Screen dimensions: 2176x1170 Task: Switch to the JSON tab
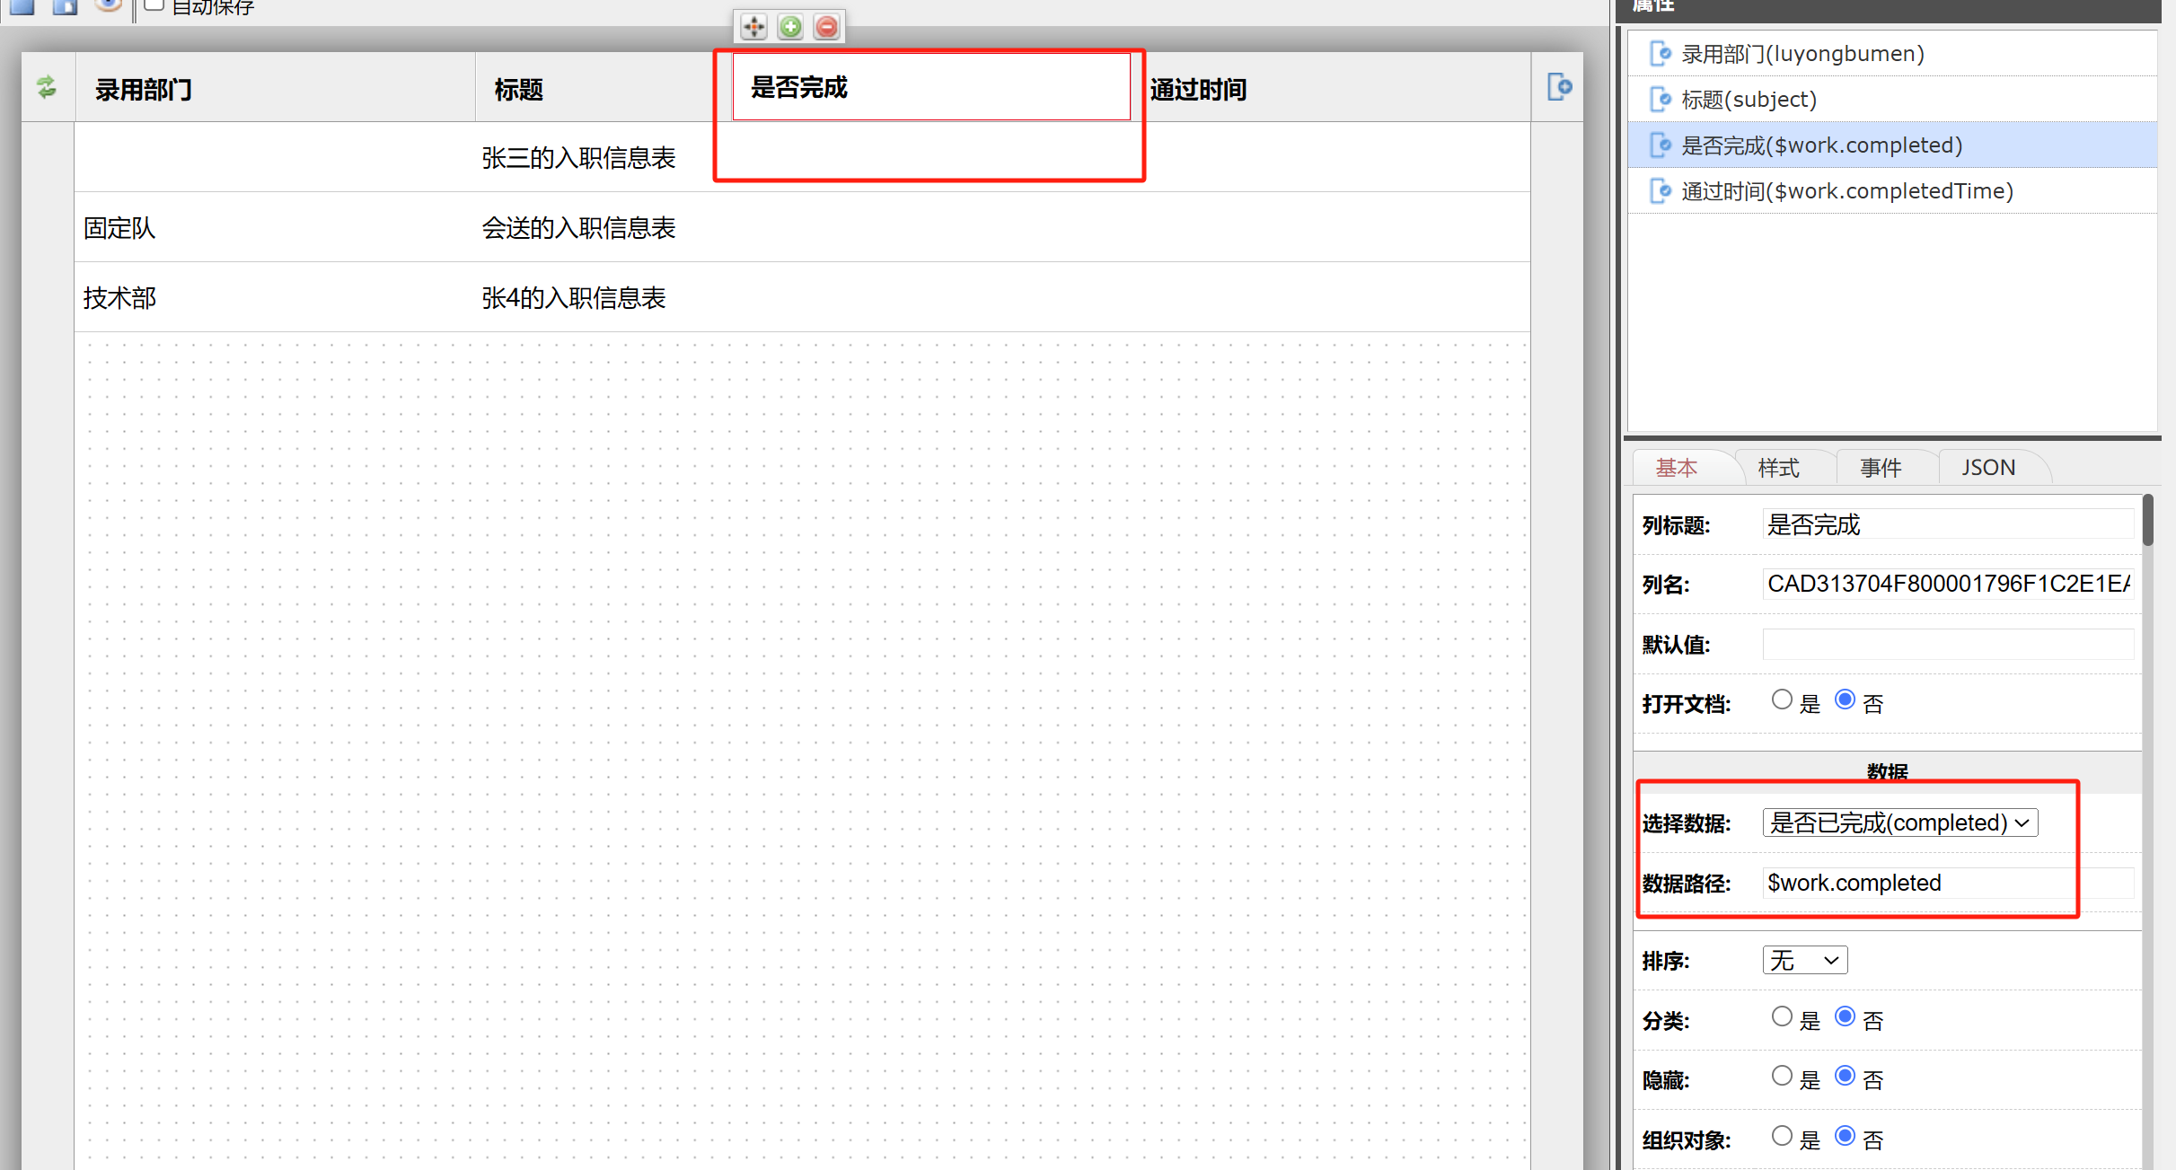(x=1987, y=468)
